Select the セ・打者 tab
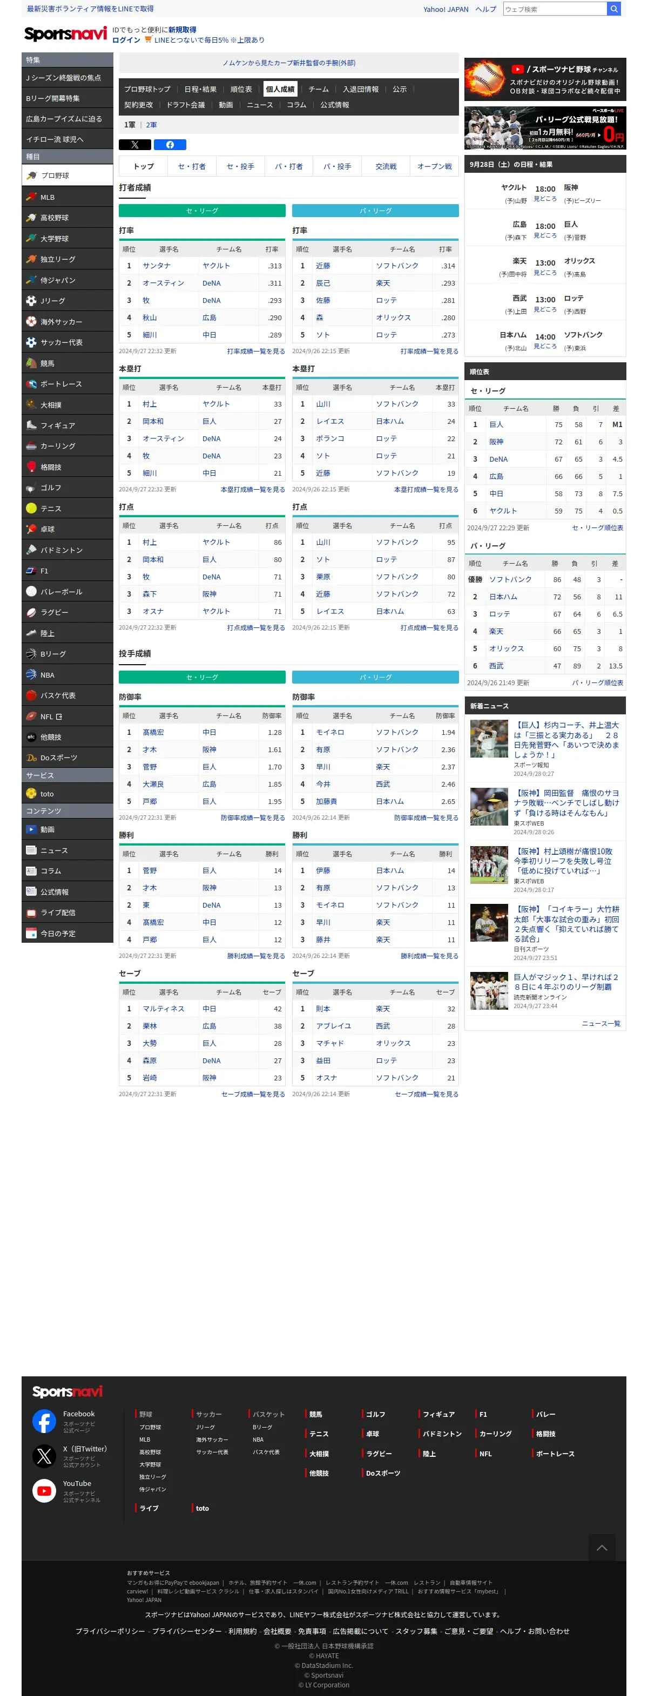This screenshot has width=648, height=1696. click(192, 166)
